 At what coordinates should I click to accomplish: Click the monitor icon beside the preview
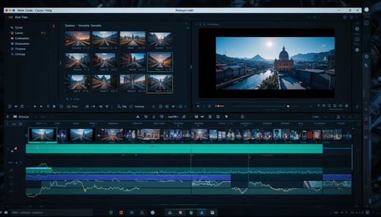[357, 39]
